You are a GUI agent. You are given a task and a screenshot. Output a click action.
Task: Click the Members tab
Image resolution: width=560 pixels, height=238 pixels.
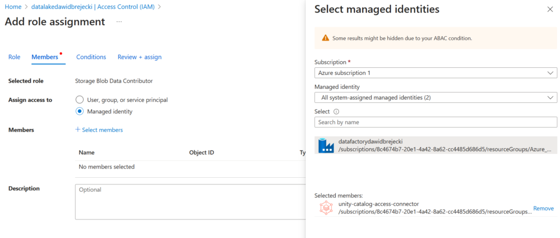pyautogui.click(x=45, y=57)
